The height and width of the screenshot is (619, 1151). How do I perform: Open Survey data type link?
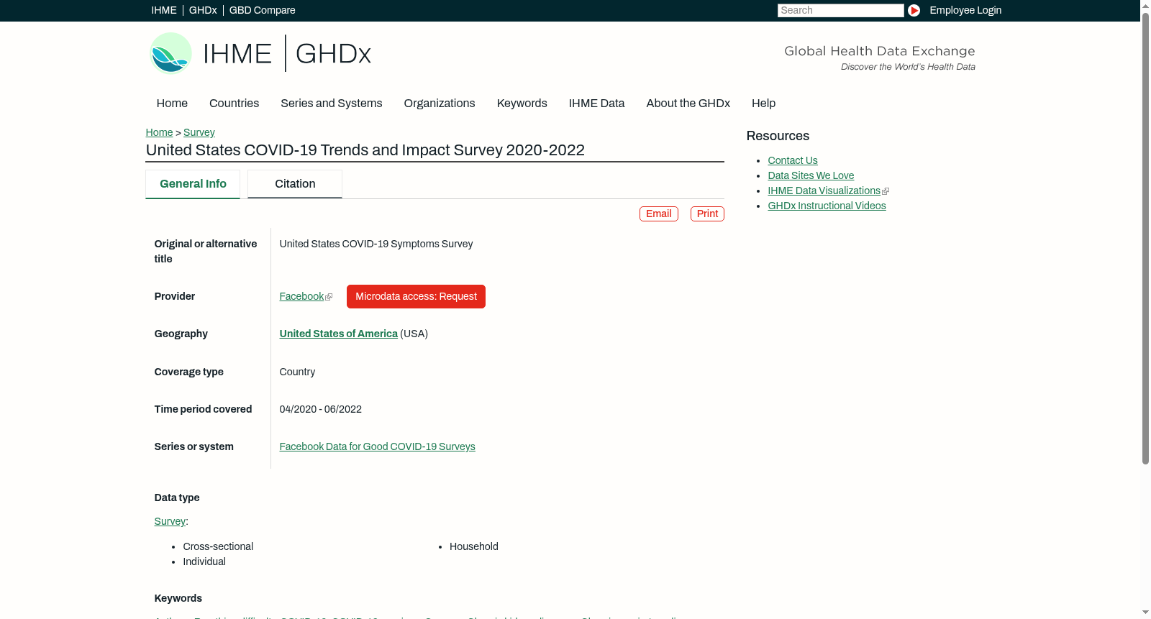click(170, 521)
